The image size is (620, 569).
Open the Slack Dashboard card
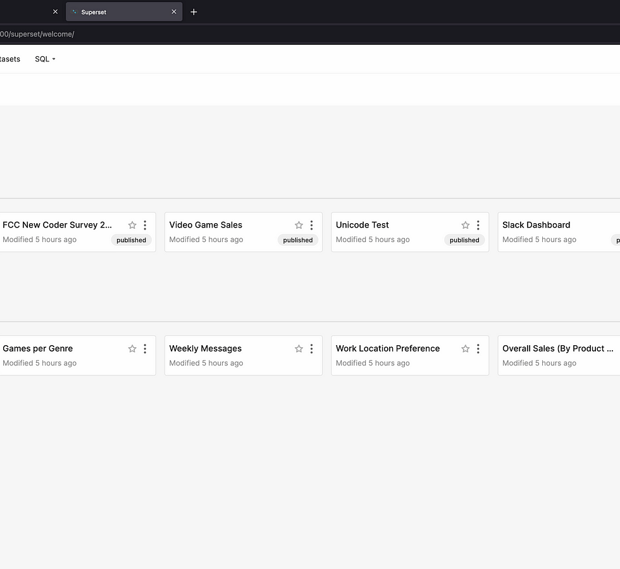pyautogui.click(x=536, y=225)
